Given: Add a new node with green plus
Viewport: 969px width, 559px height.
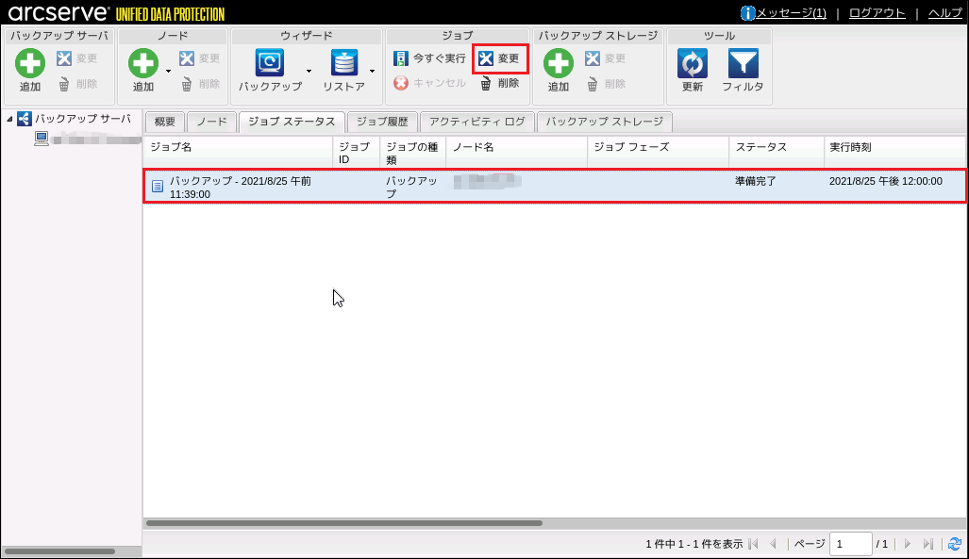Looking at the screenshot, I should 142,63.
